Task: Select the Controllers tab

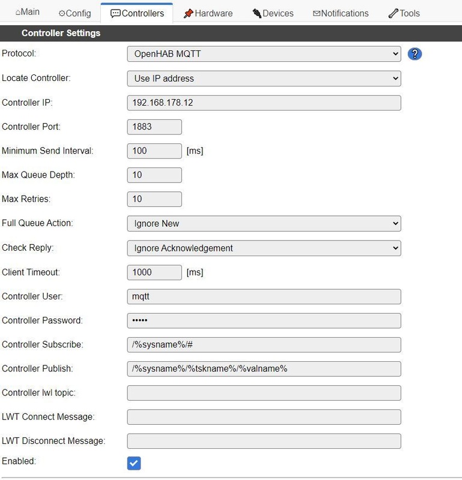Action: pos(137,13)
